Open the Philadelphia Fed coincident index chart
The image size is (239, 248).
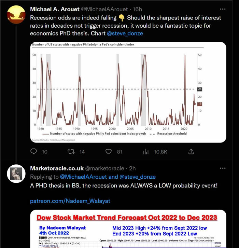coord(128,92)
